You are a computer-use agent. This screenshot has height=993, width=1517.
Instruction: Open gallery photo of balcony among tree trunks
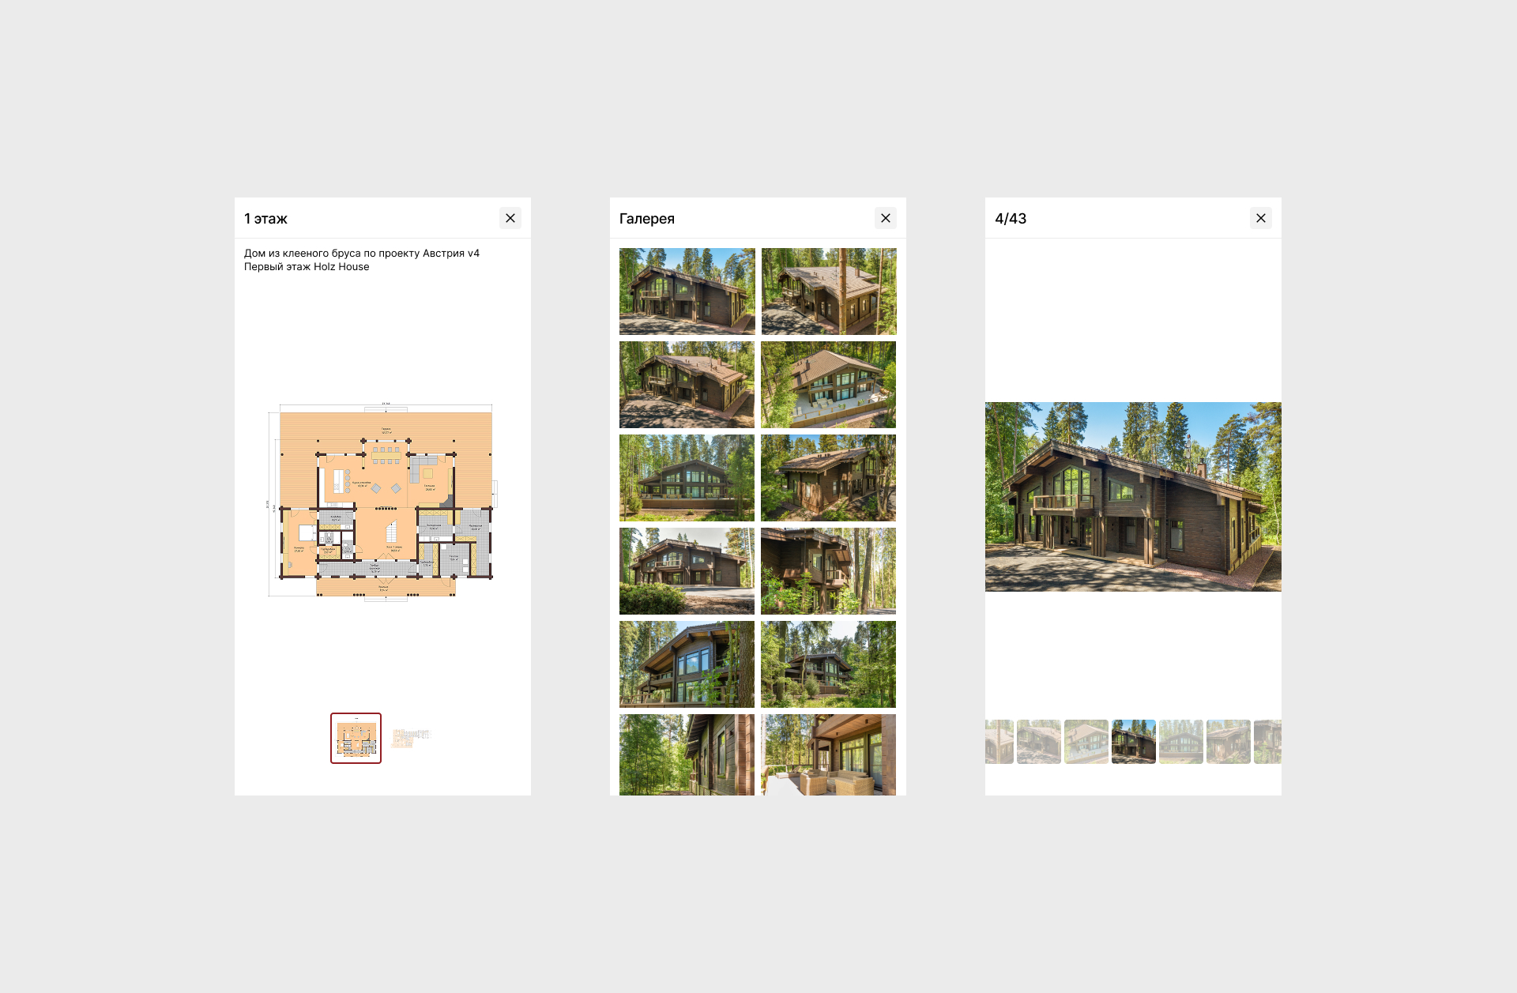(x=829, y=571)
